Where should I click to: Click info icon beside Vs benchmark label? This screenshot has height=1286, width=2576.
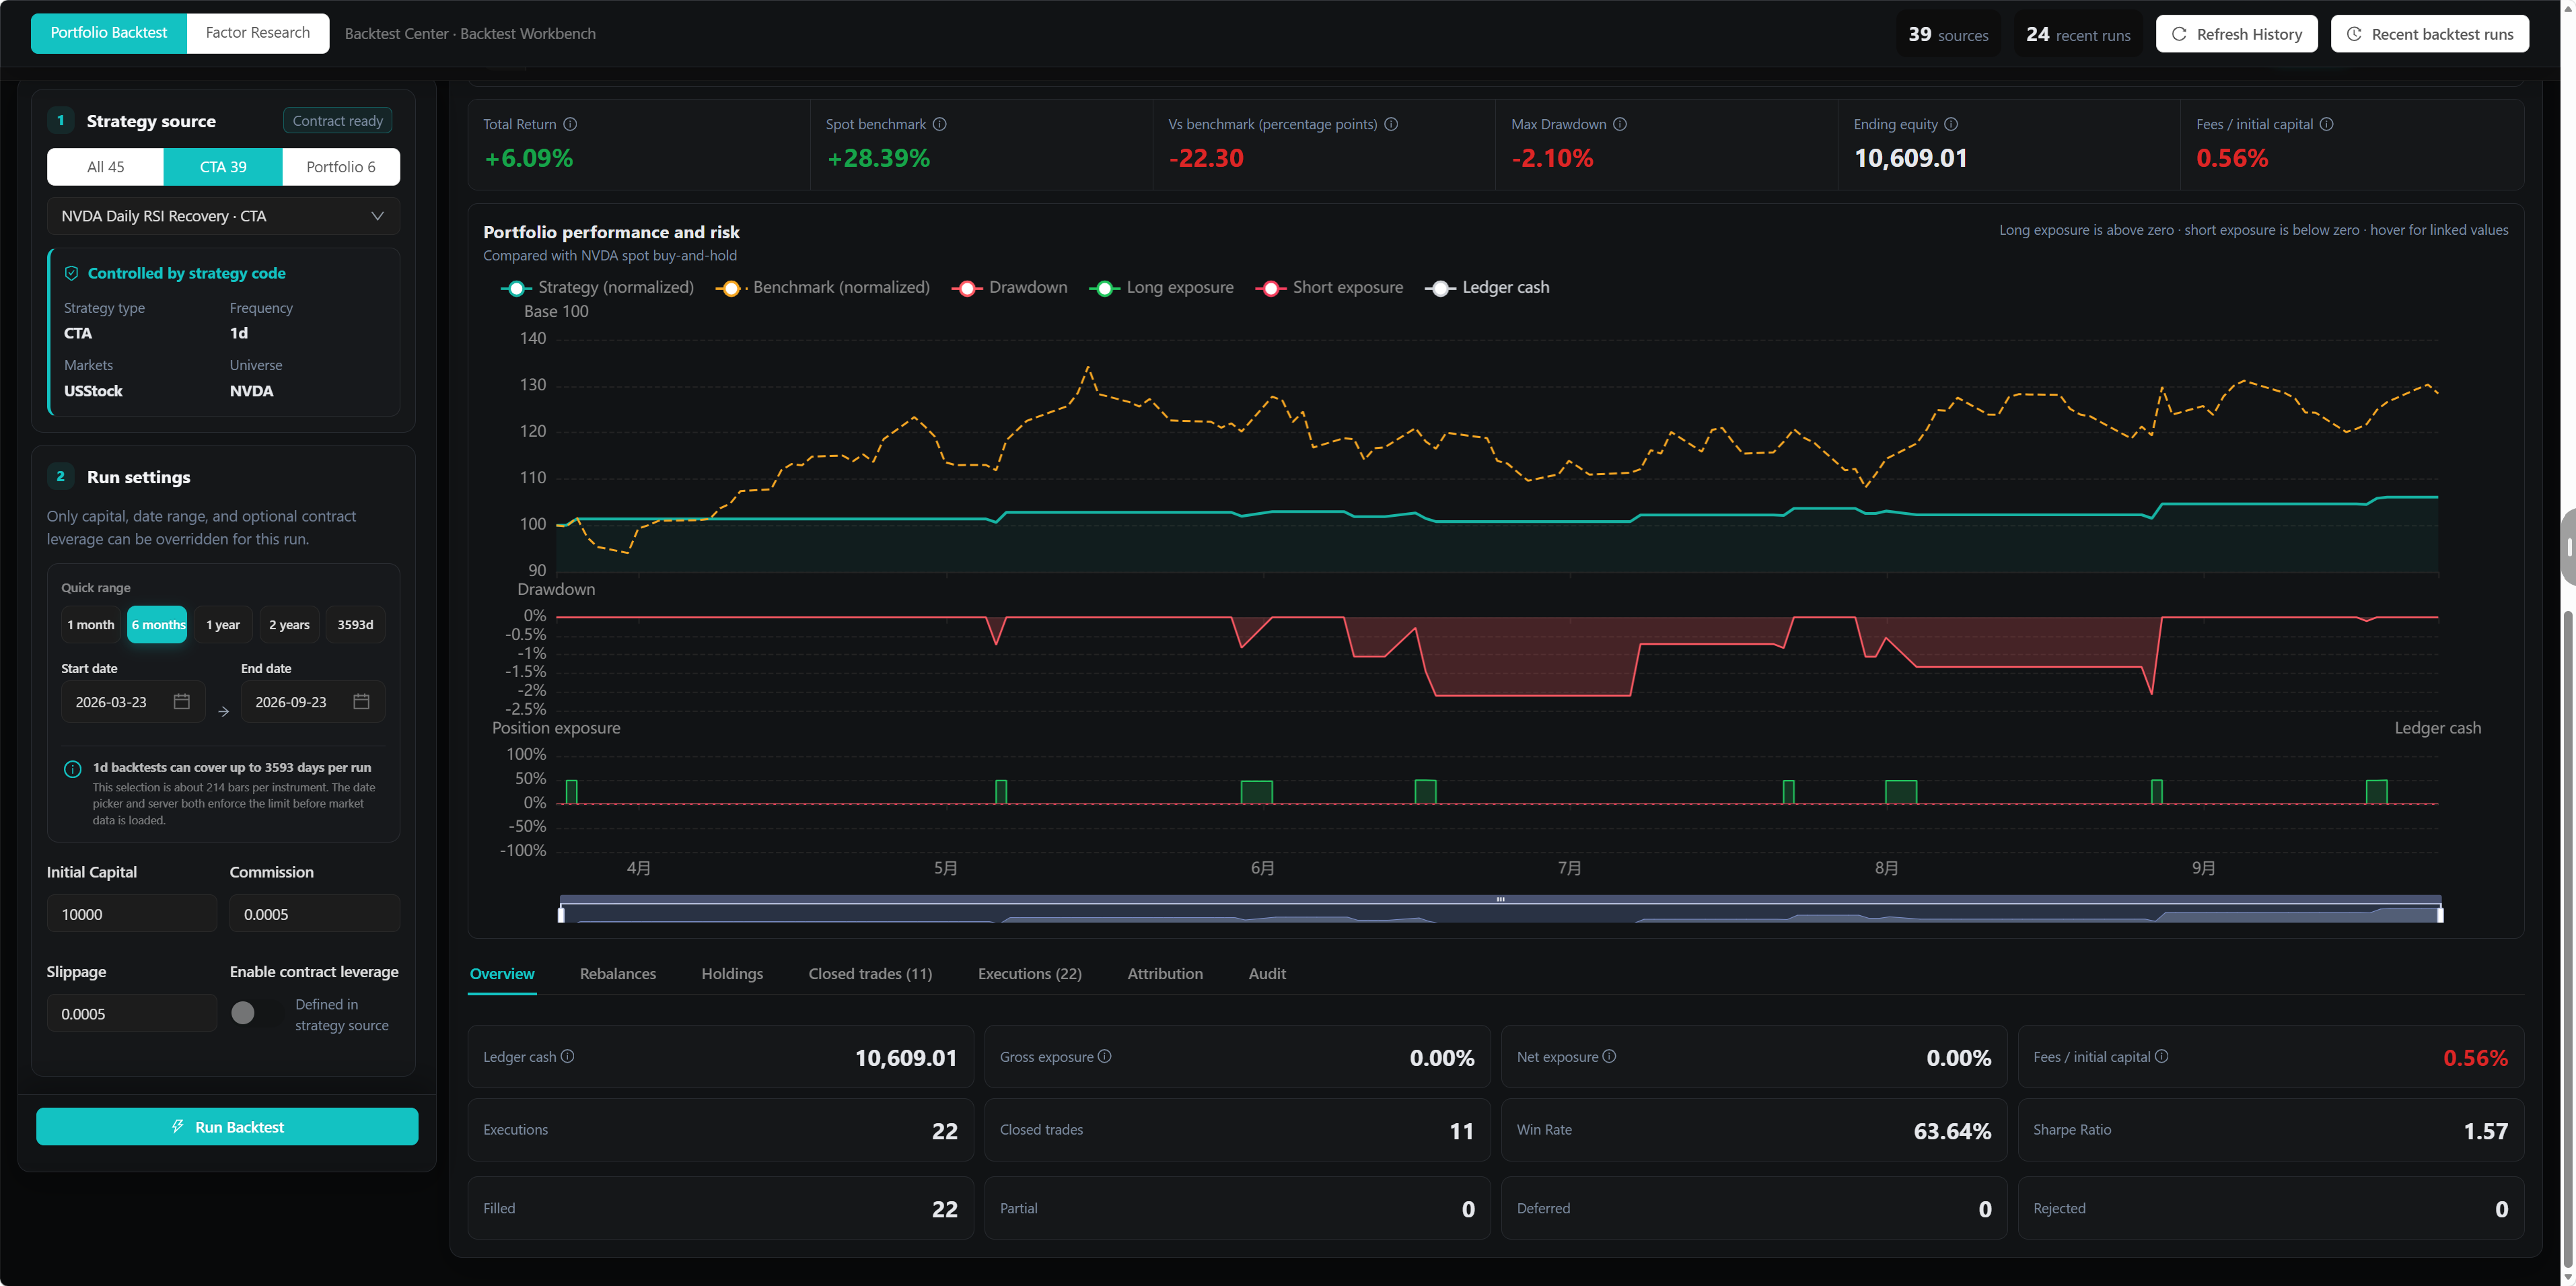pyautogui.click(x=1391, y=124)
